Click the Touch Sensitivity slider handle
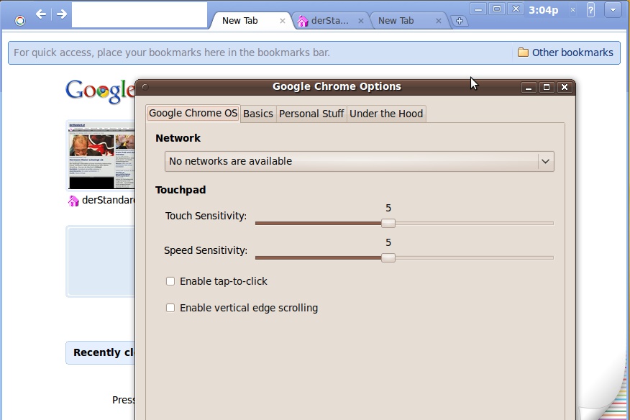Viewport: 630px width, 420px height. coord(388,223)
